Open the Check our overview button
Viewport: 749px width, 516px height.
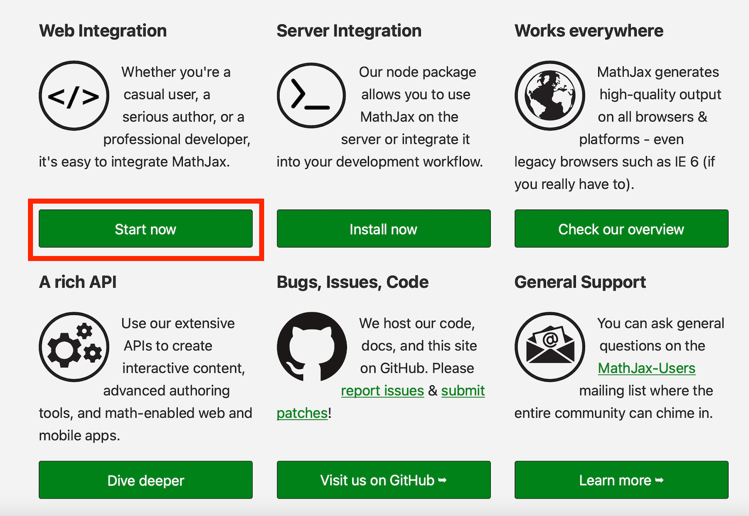pos(621,229)
